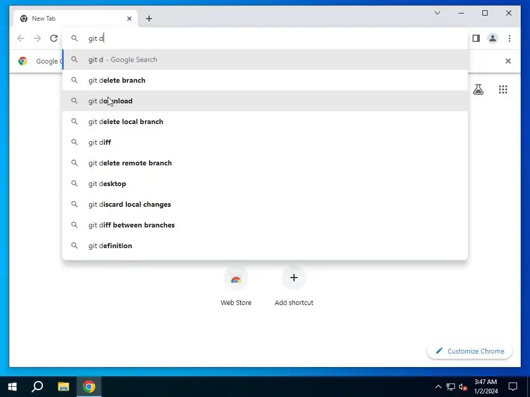Image resolution: width=530 pixels, height=397 pixels.
Task: Choose "git diff between branches" suggestion
Action: tap(265, 225)
